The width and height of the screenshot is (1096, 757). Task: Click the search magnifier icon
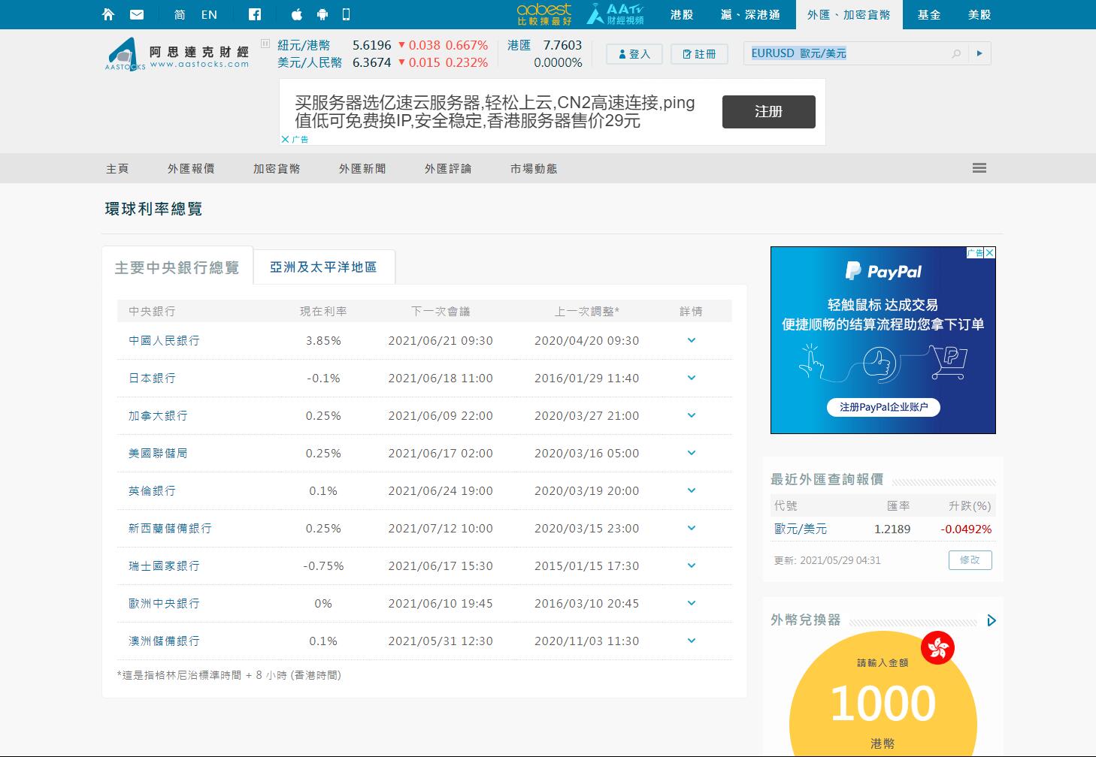click(956, 53)
